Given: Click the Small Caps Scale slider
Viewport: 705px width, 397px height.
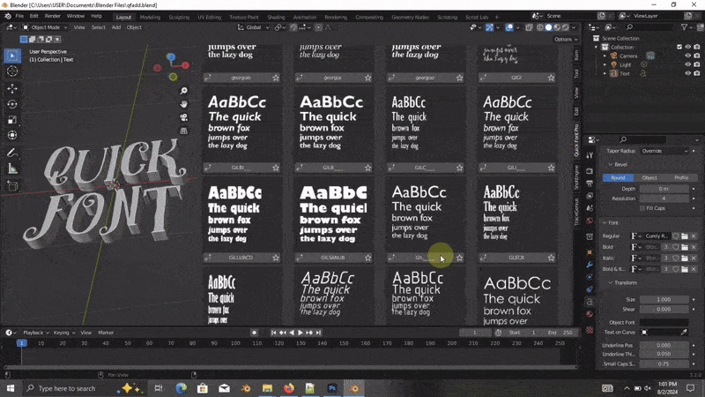Looking at the screenshot, I should click(664, 363).
